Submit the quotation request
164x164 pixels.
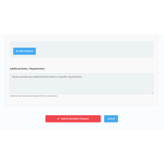point(73,119)
